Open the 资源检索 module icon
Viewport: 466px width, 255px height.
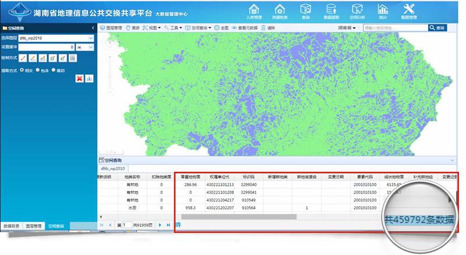[280, 10]
